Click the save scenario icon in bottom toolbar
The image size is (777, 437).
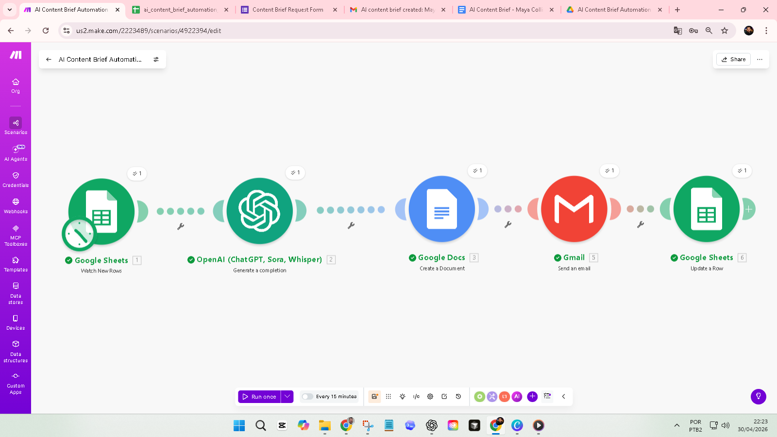374,397
